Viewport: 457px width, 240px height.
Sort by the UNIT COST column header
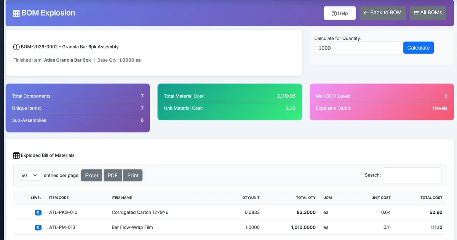[x=381, y=198]
